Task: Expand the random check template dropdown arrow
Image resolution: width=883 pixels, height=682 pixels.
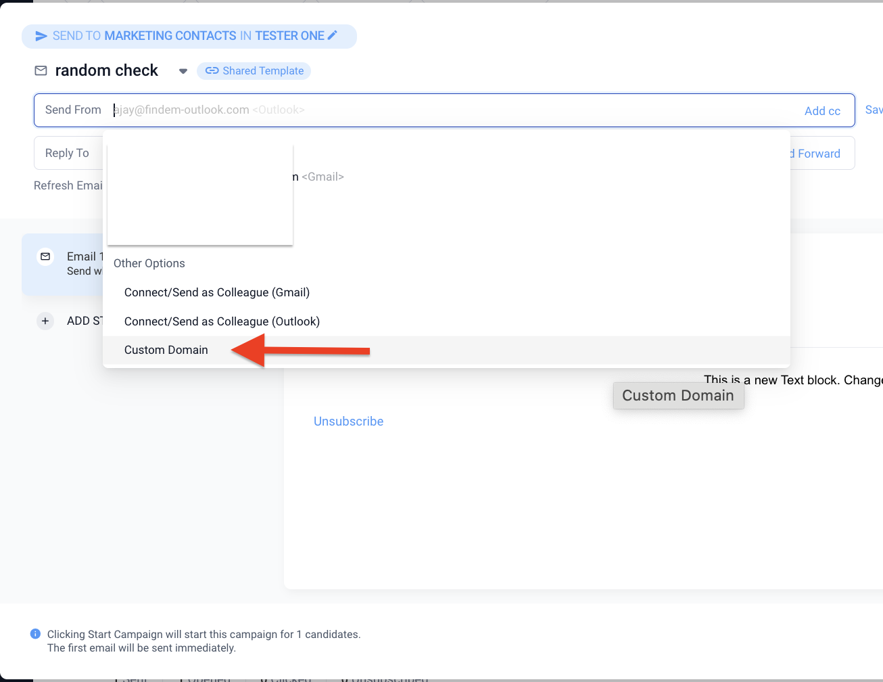Action: pyautogui.click(x=183, y=71)
